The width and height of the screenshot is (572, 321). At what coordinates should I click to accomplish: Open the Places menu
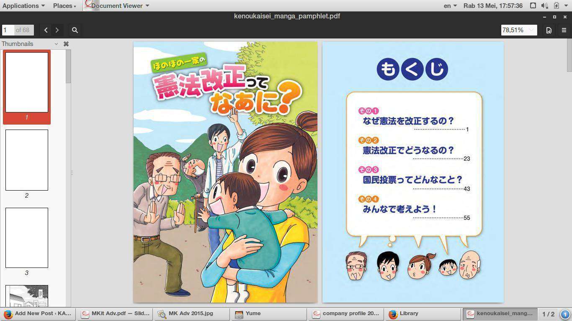pyautogui.click(x=64, y=6)
